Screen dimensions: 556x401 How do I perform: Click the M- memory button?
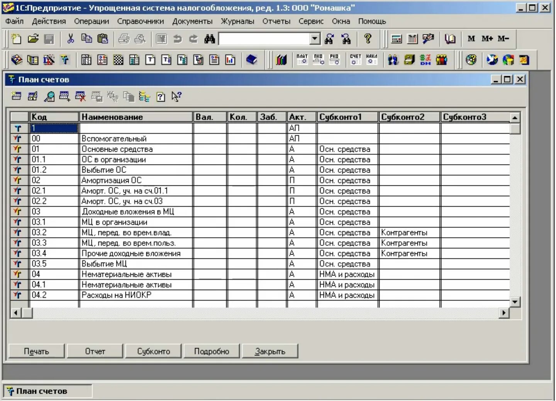[503, 39]
